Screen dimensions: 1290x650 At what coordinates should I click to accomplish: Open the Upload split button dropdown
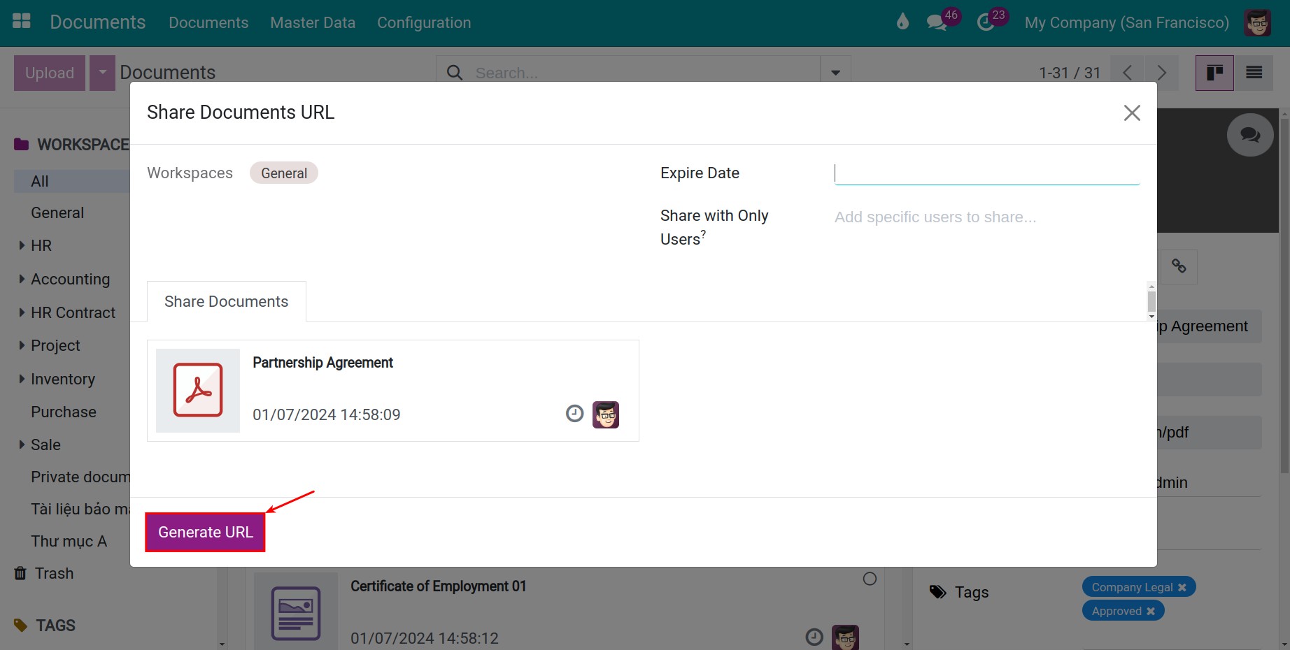[102, 72]
